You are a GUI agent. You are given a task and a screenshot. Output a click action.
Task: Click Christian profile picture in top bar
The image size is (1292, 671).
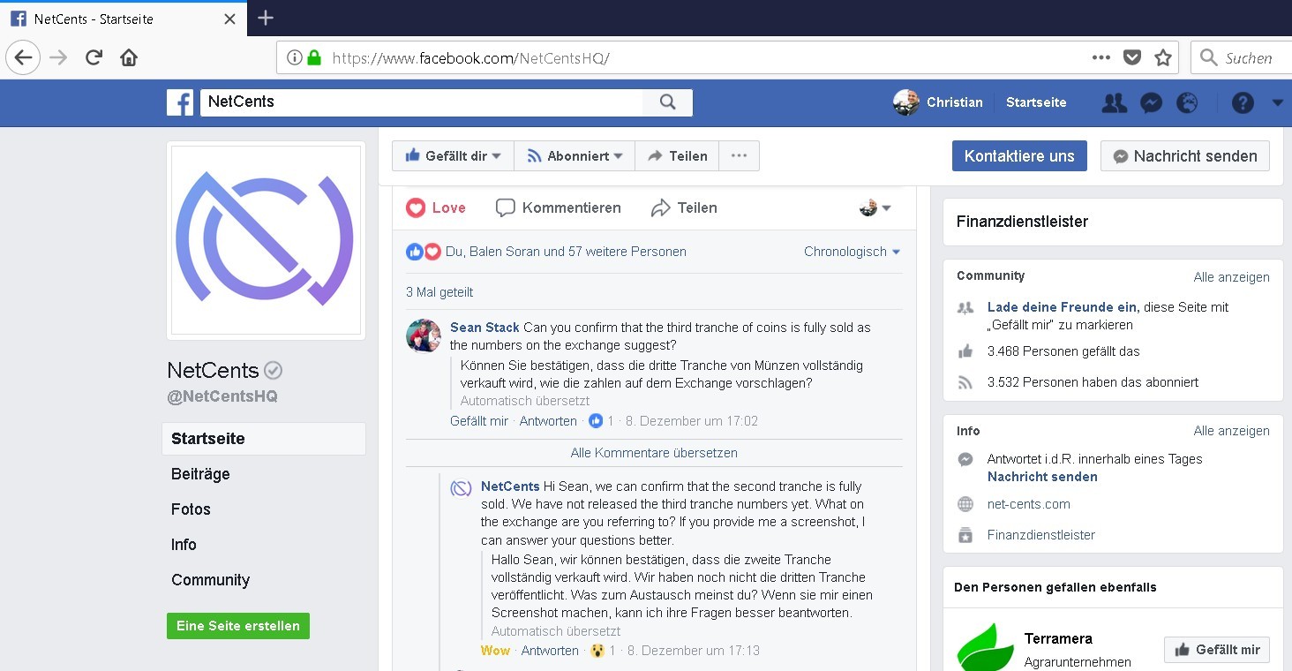pyautogui.click(x=905, y=102)
